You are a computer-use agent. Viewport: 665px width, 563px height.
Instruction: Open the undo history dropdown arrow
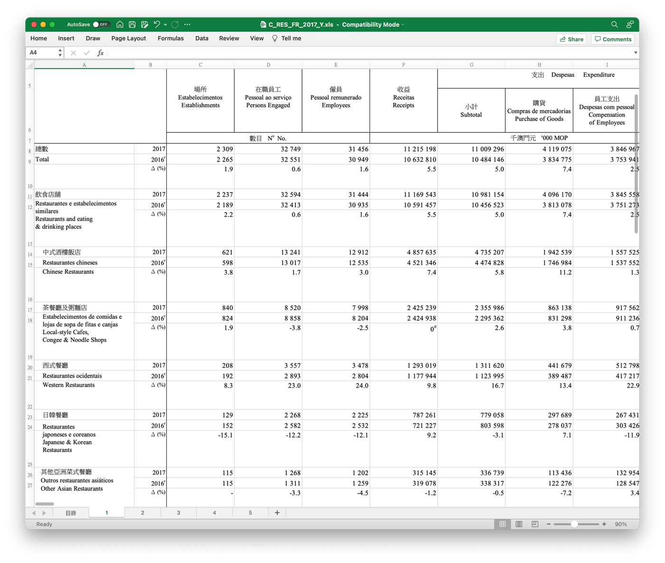[x=165, y=24]
